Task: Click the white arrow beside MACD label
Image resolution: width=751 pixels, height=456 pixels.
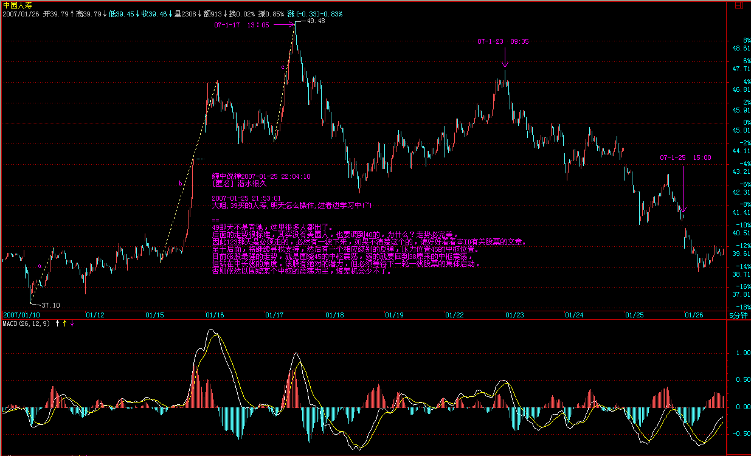Action: [58, 323]
